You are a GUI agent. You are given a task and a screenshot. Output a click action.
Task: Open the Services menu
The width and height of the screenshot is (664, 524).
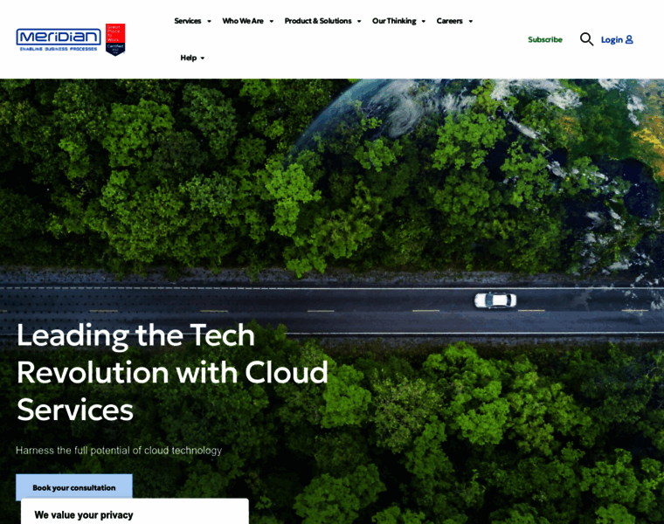click(x=188, y=21)
